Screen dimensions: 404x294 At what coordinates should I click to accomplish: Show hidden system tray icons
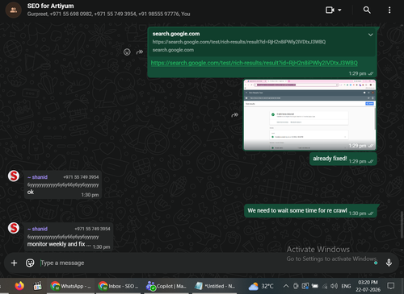click(x=286, y=286)
